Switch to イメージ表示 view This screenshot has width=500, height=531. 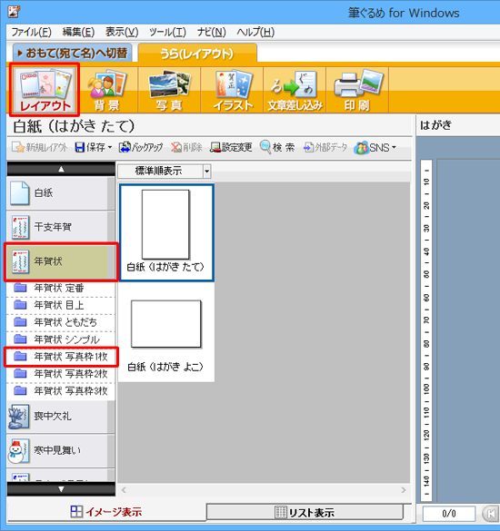106,512
